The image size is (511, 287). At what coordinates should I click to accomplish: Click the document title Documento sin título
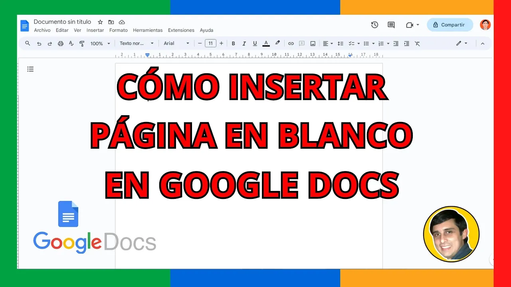click(x=62, y=22)
